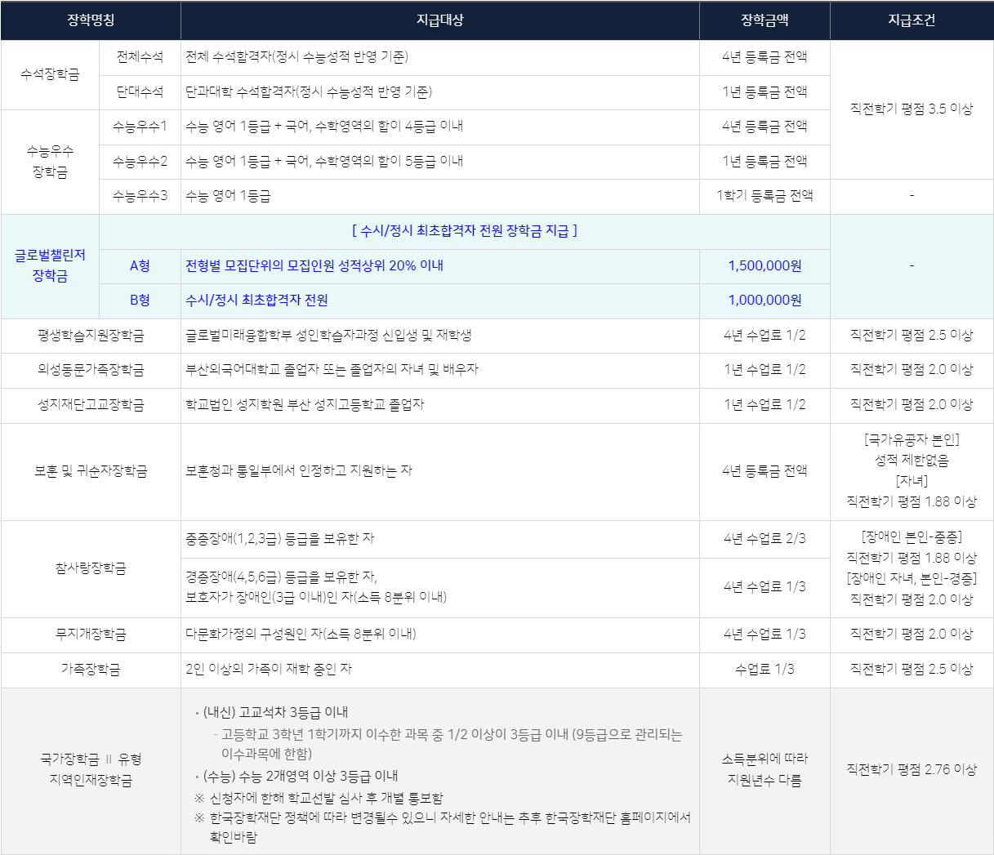This screenshot has height=855, width=994.
Task: Click the 보훈 및 귀순자장학금 row label
Action: 91,471
